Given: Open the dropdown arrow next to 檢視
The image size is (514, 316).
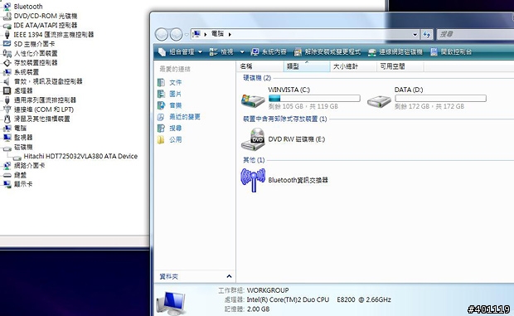Looking at the screenshot, I should [x=242, y=51].
